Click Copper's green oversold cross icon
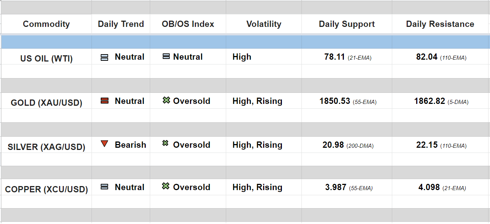The height and width of the screenshot is (224, 490). click(x=166, y=186)
